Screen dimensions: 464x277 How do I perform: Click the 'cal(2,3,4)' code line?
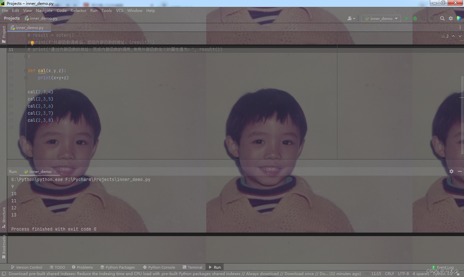40,92
